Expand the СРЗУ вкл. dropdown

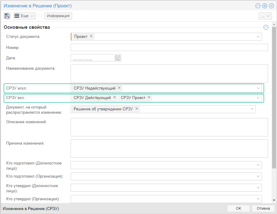point(258,98)
